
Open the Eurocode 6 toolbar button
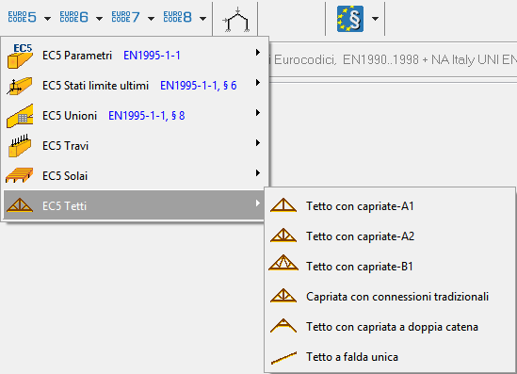click(x=73, y=17)
